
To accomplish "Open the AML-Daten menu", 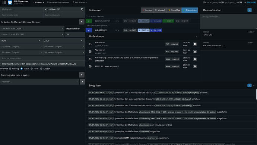I will [80, 3].
